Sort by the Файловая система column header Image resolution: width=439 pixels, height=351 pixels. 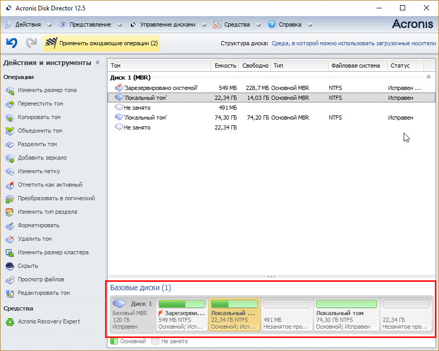coord(358,66)
